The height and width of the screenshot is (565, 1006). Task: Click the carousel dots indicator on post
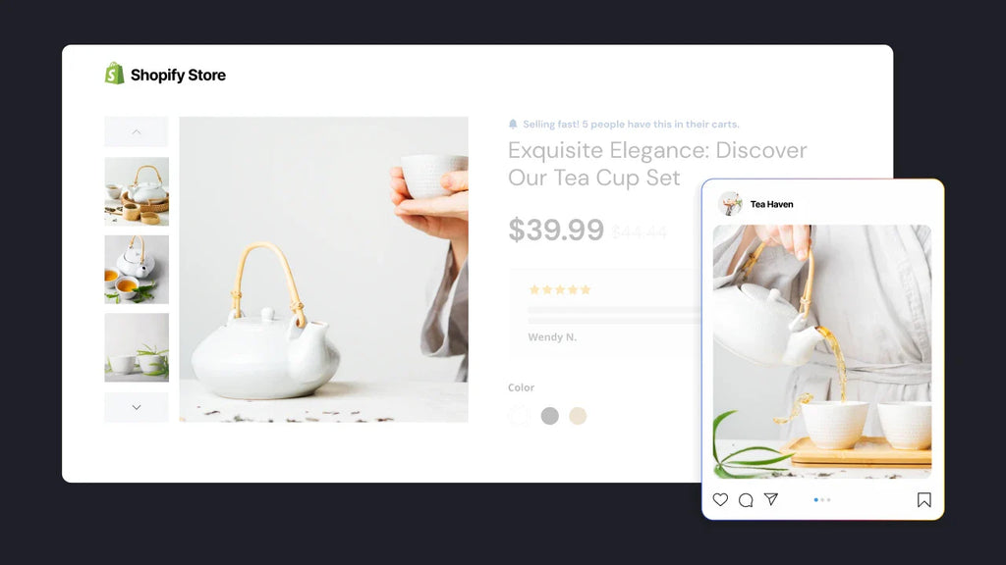tap(822, 499)
